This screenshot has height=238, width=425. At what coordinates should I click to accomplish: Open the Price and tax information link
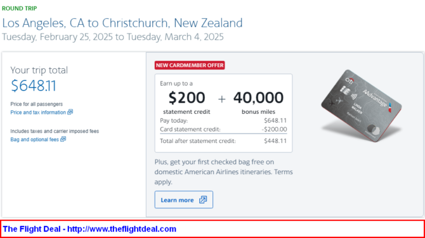[x=38, y=112]
